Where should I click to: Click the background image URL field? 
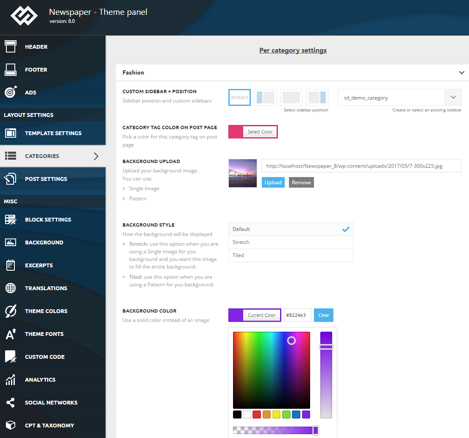coord(361,166)
